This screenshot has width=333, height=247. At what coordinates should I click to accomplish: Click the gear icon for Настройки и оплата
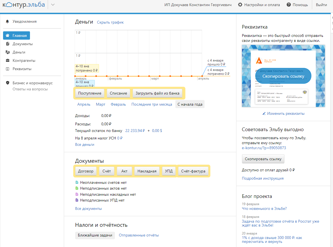240,5
